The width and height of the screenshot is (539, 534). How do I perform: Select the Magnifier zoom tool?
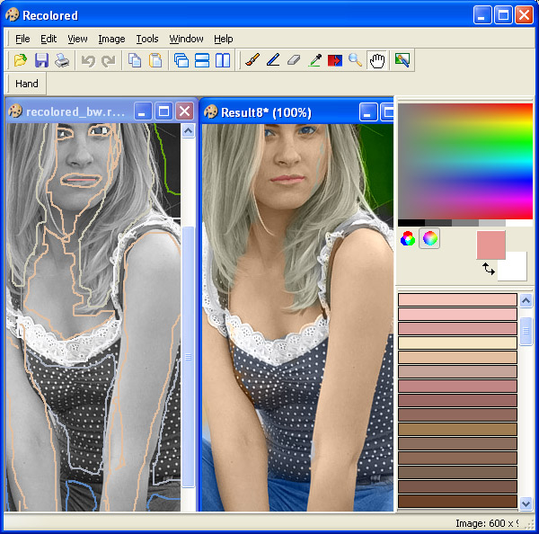(x=356, y=60)
